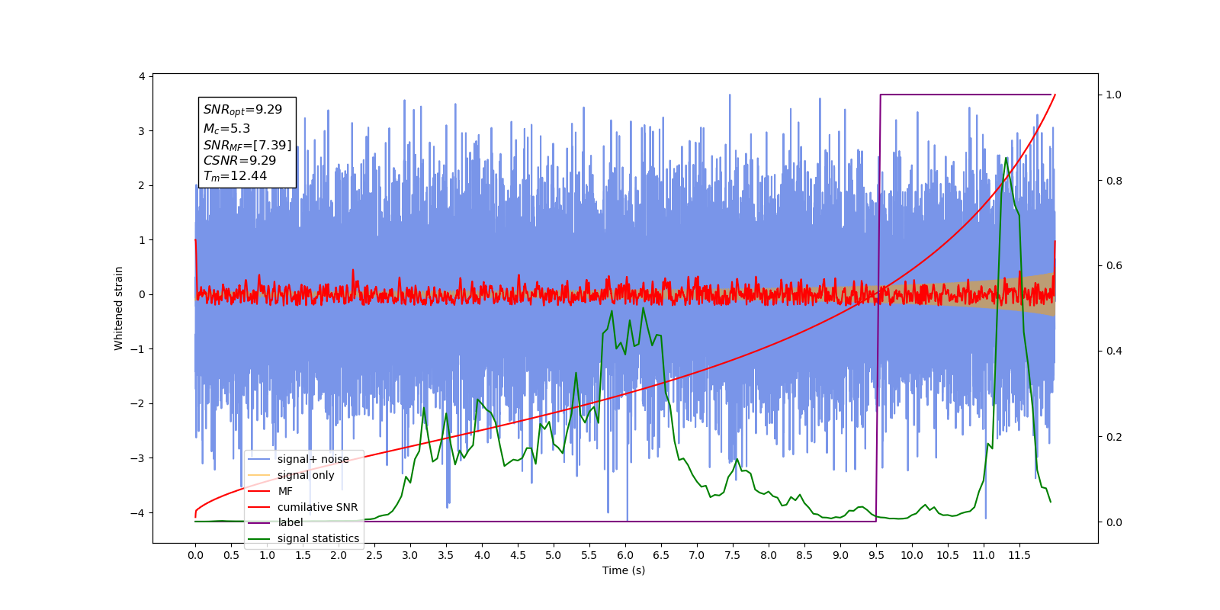This screenshot has width=1220, height=610.
Task: Click the 7.5 tick on the time axis
Action: click(x=733, y=555)
